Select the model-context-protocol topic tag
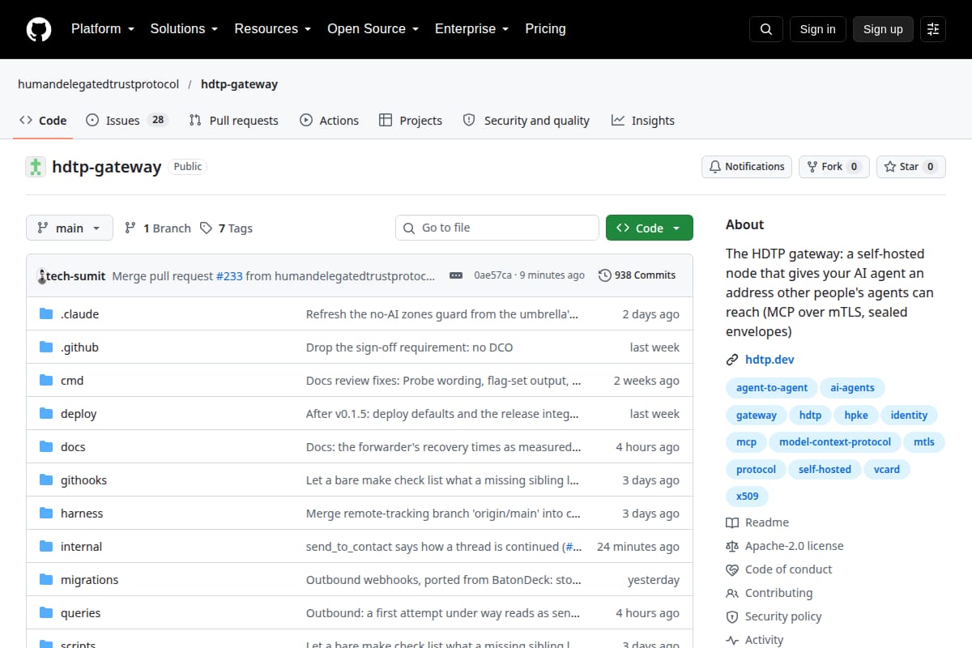The width and height of the screenshot is (972, 648). pos(834,442)
